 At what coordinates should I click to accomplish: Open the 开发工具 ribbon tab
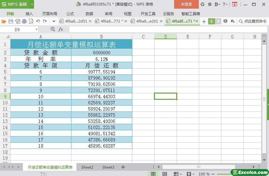[148, 14]
